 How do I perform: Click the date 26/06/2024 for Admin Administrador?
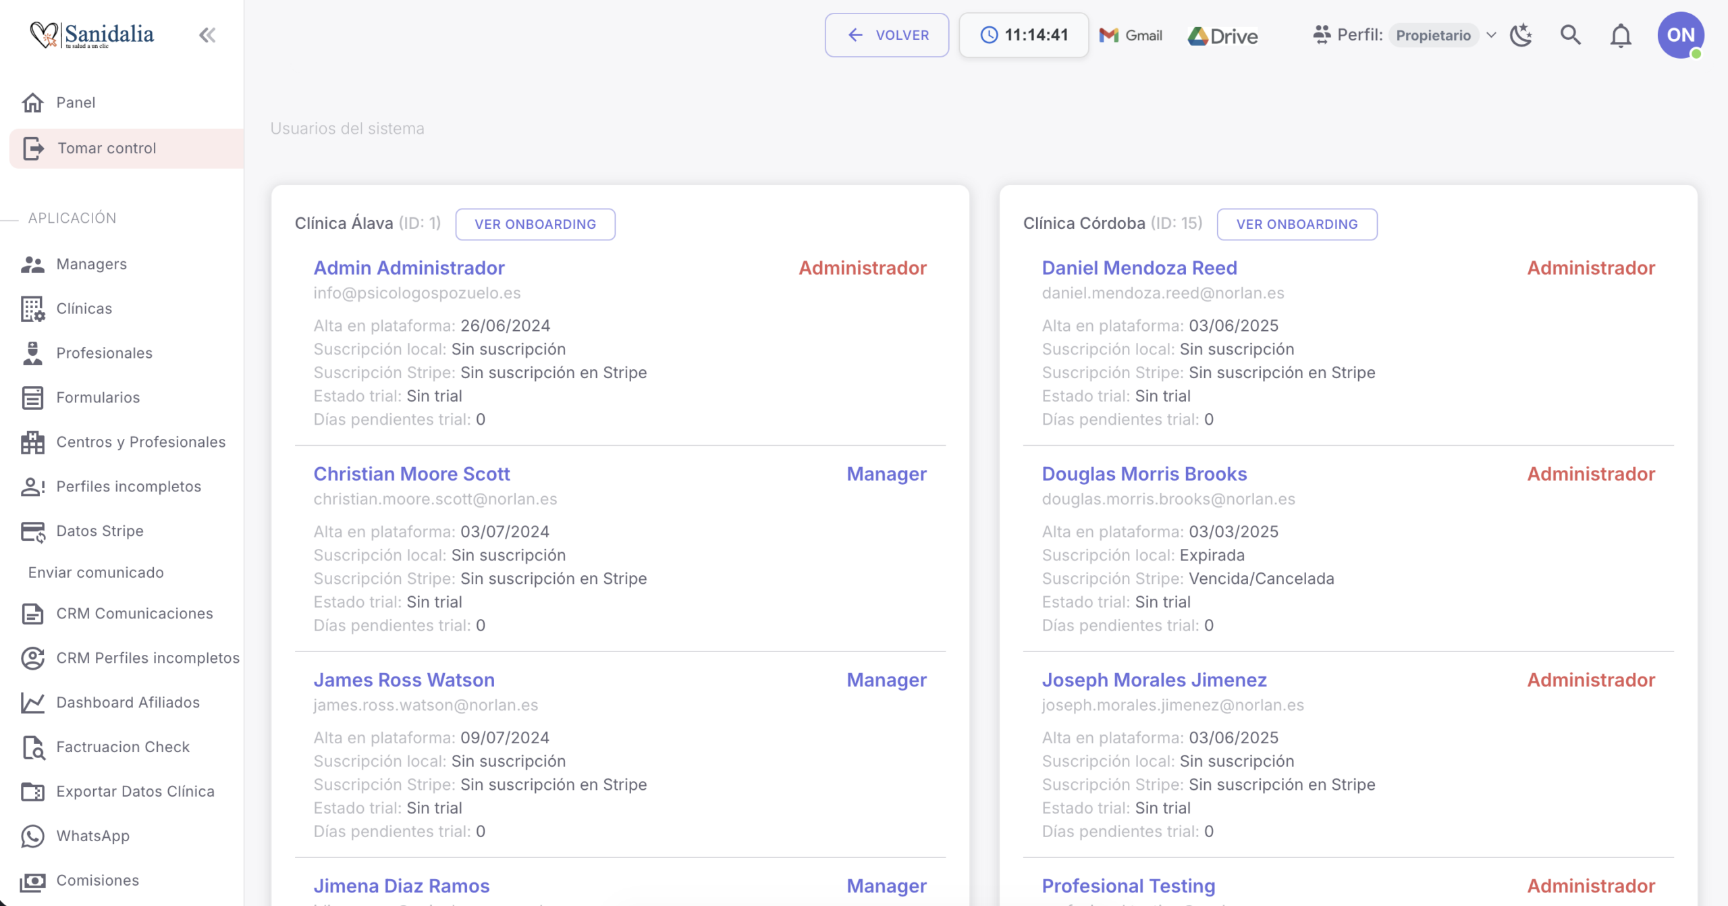pyautogui.click(x=505, y=325)
